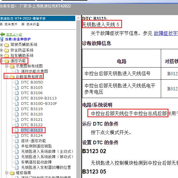Click the 驾驶员辅助系统 folder icon
Screen dimensions: 178x178
coord(7,45)
